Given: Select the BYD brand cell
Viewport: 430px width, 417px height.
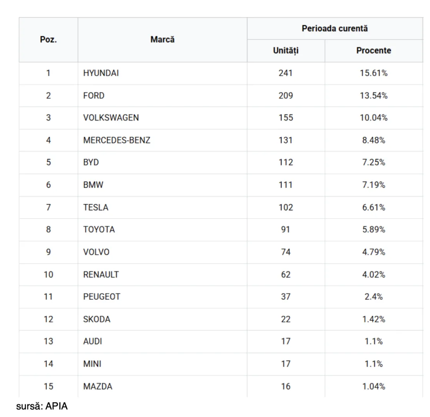Looking at the screenshot, I should [x=91, y=163].
